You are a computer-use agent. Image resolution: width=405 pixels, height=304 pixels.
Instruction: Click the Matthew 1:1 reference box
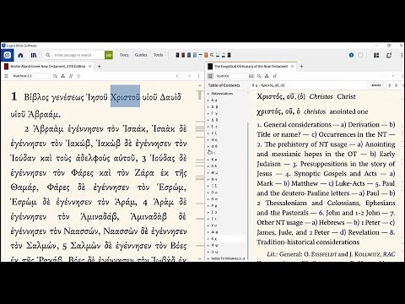click(x=30, y=76)
